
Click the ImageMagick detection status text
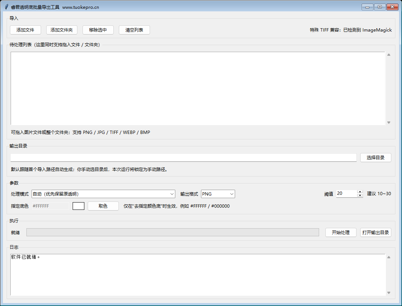(351, 30)
